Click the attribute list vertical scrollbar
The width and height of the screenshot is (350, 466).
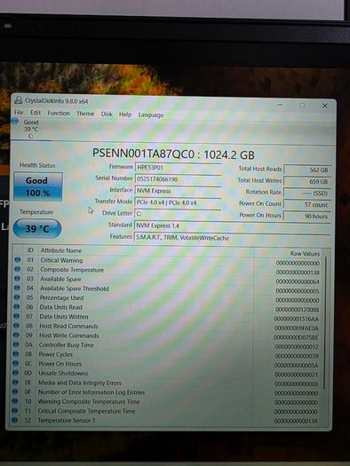point(325,323)
